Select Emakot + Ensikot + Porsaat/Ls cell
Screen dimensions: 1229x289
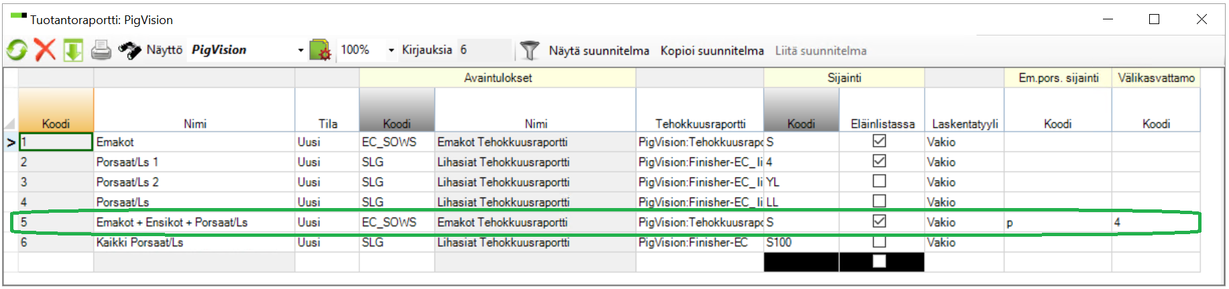tap(194, 222)
